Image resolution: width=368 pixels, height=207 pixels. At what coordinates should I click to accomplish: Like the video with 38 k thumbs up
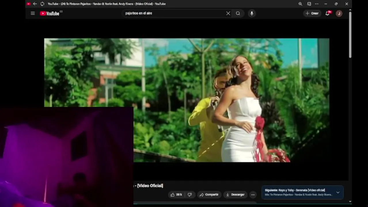click(x=176, y=195)
